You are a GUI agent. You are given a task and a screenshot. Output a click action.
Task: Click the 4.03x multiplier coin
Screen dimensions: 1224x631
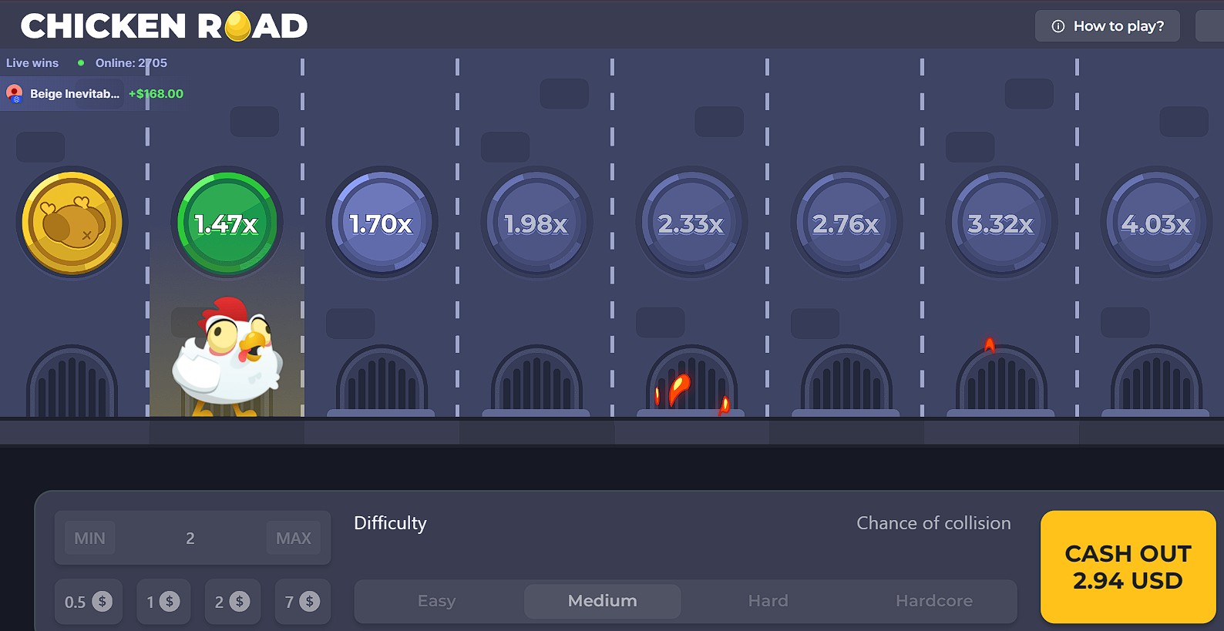pyautogui.click(x=1155, y=223)
